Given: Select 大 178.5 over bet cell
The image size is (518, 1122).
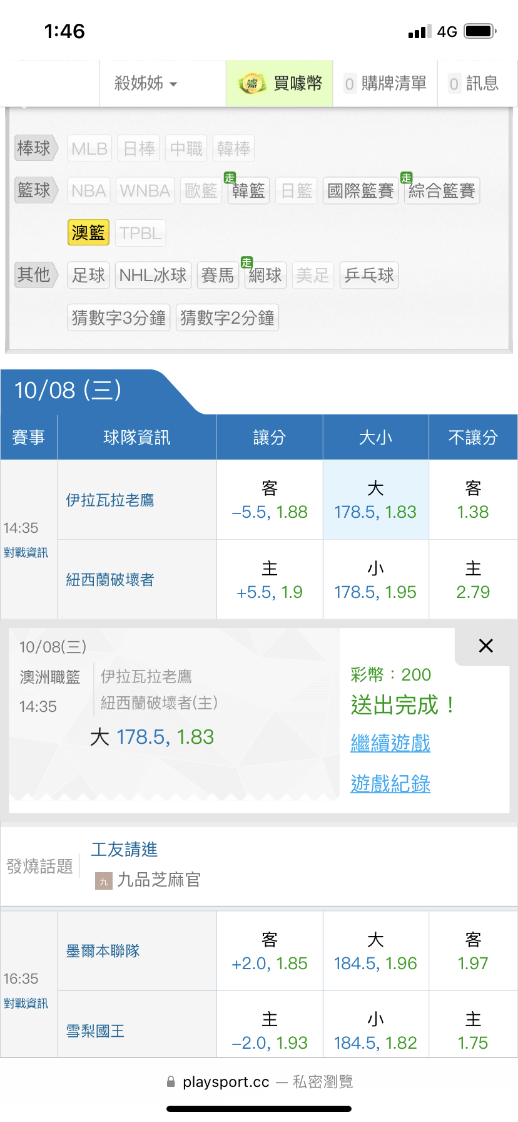Looking at the screenshot, I should click(375, 500).
